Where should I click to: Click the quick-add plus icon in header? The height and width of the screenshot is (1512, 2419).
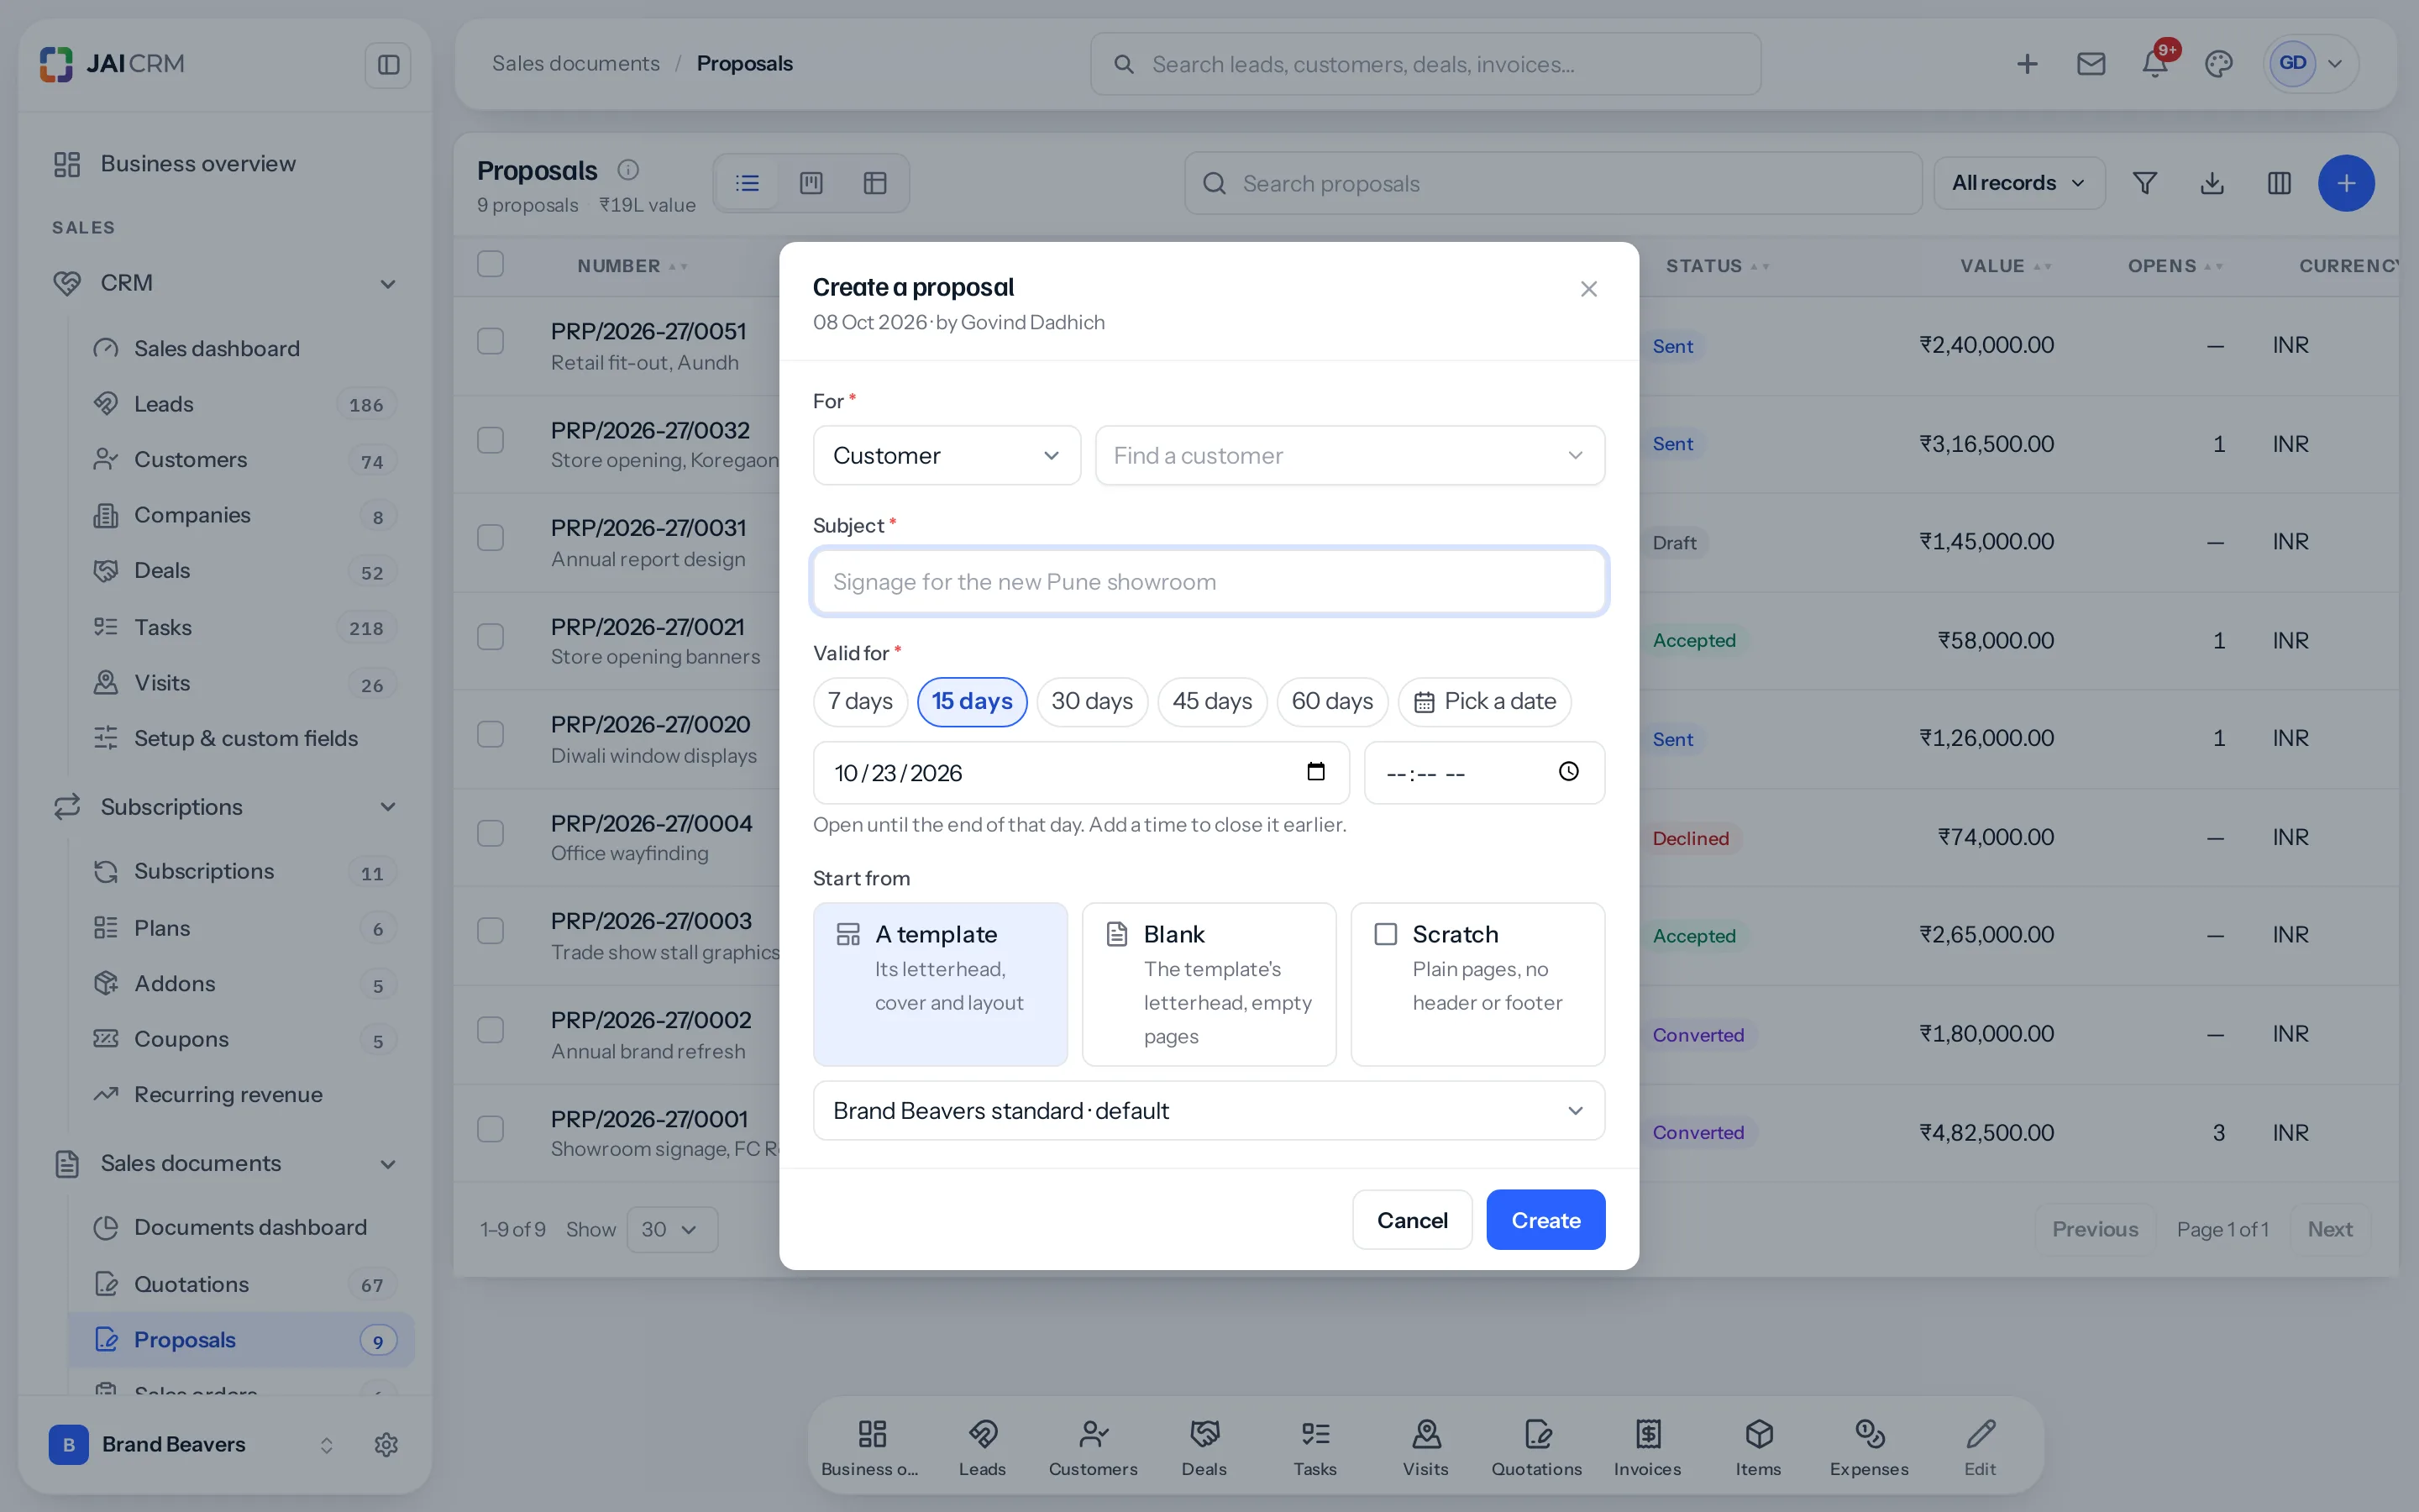[2026, 64]
